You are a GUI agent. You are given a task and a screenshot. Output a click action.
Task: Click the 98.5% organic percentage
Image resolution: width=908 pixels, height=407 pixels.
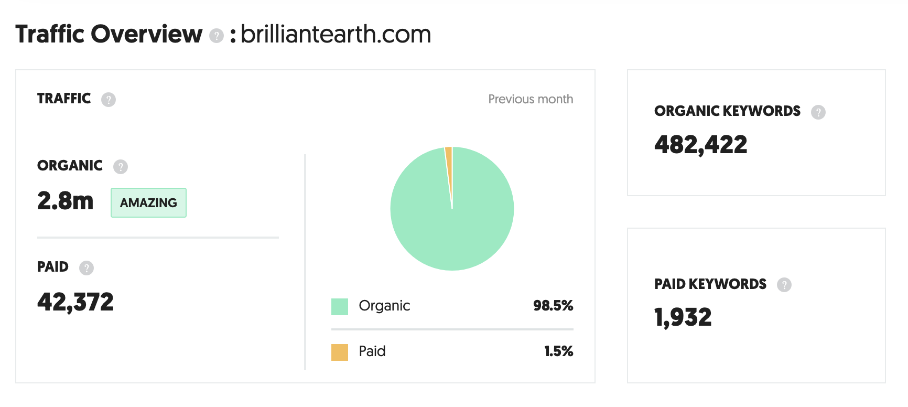tap(553, 306)
